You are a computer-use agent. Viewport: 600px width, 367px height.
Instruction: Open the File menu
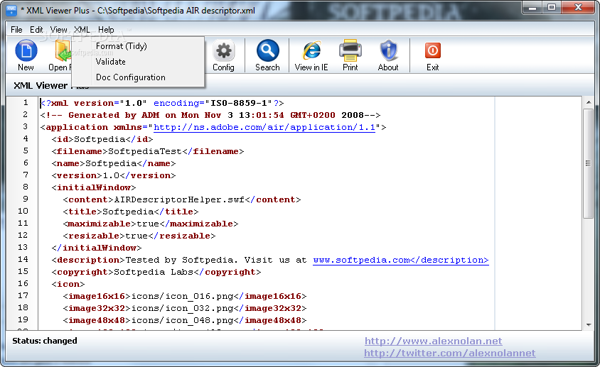click(x=16, y=29)
